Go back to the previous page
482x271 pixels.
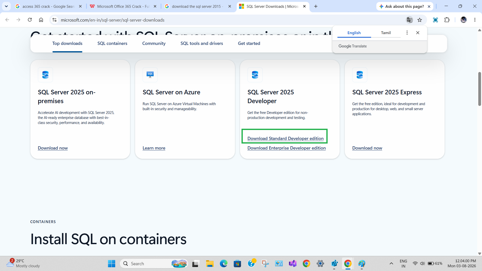7,20
